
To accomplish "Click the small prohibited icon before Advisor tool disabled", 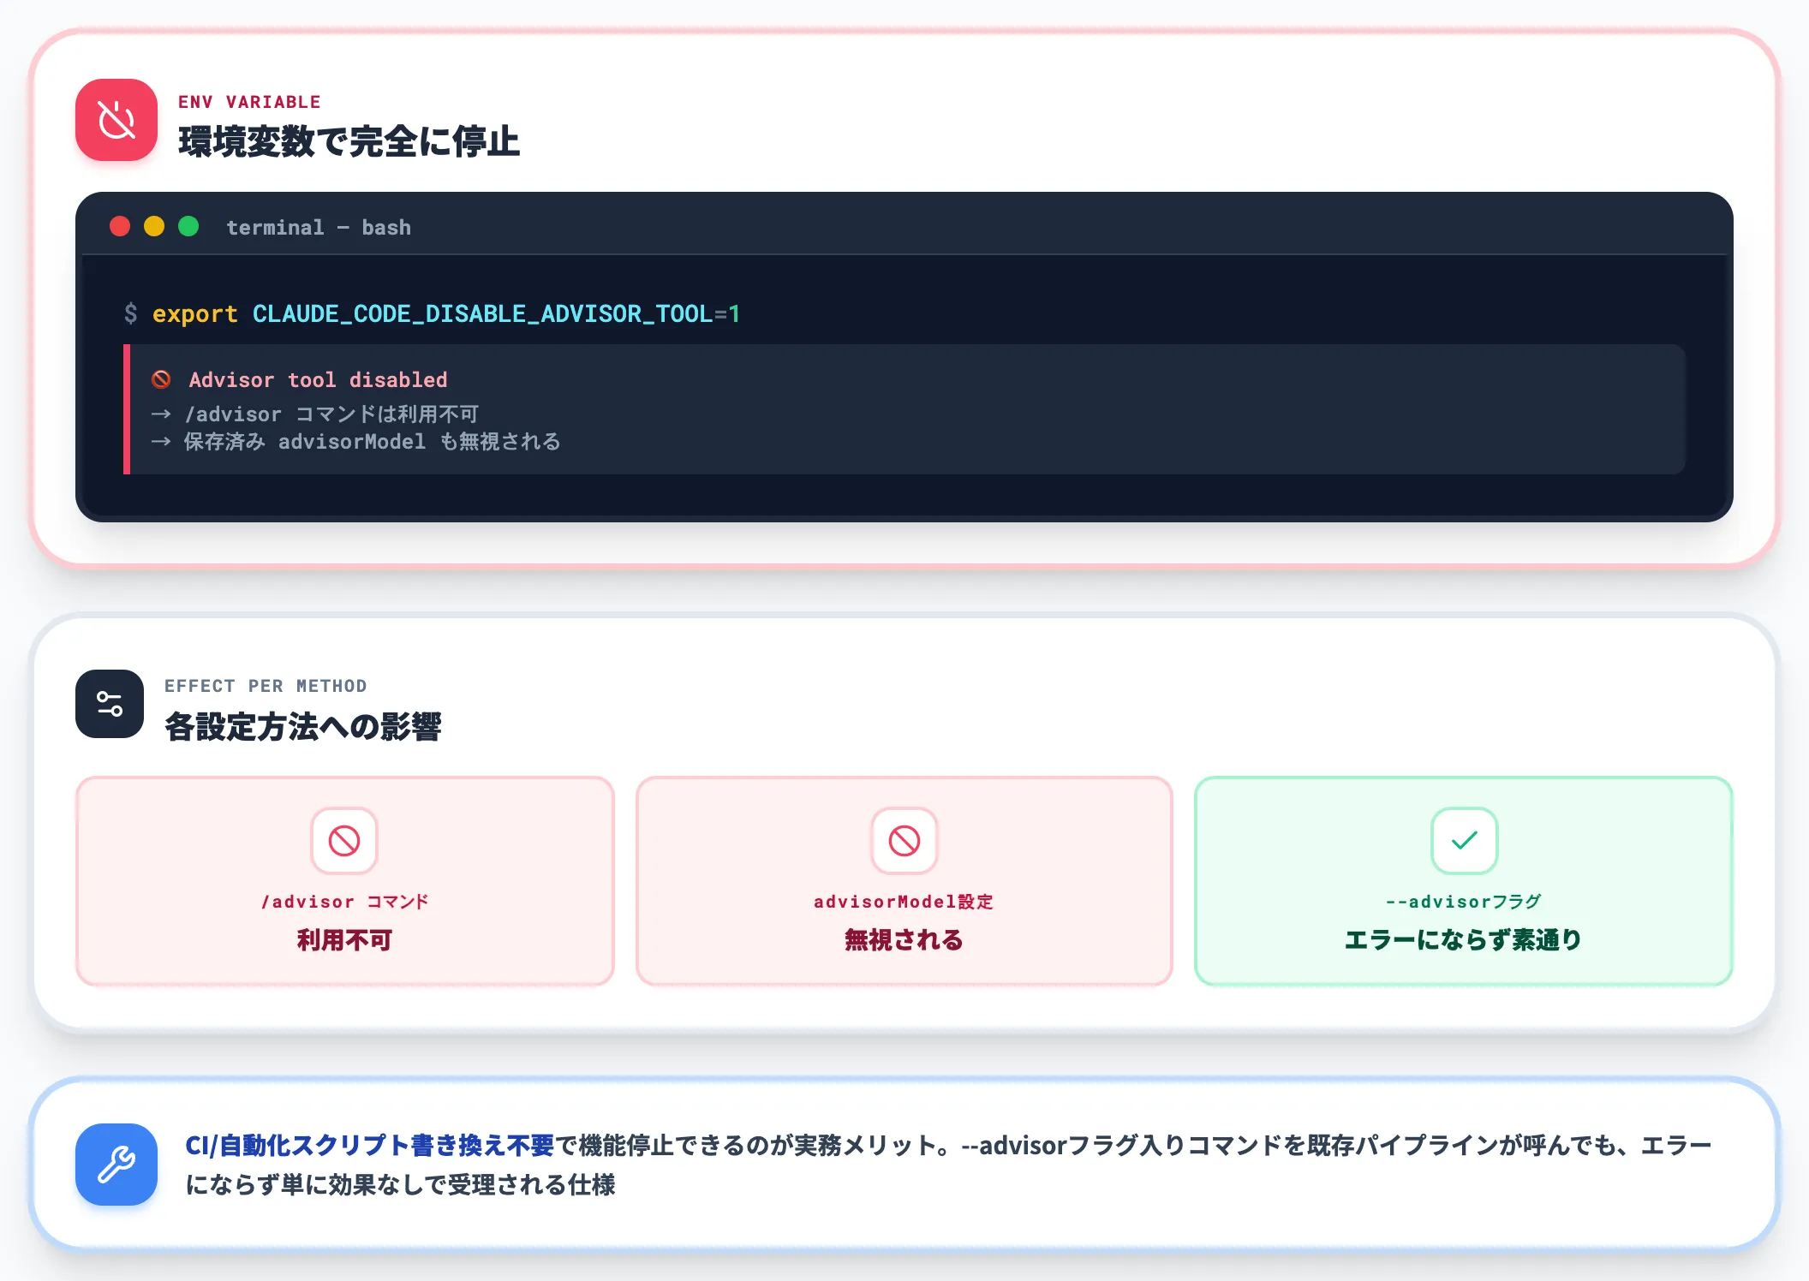I will tap(161, 379).
